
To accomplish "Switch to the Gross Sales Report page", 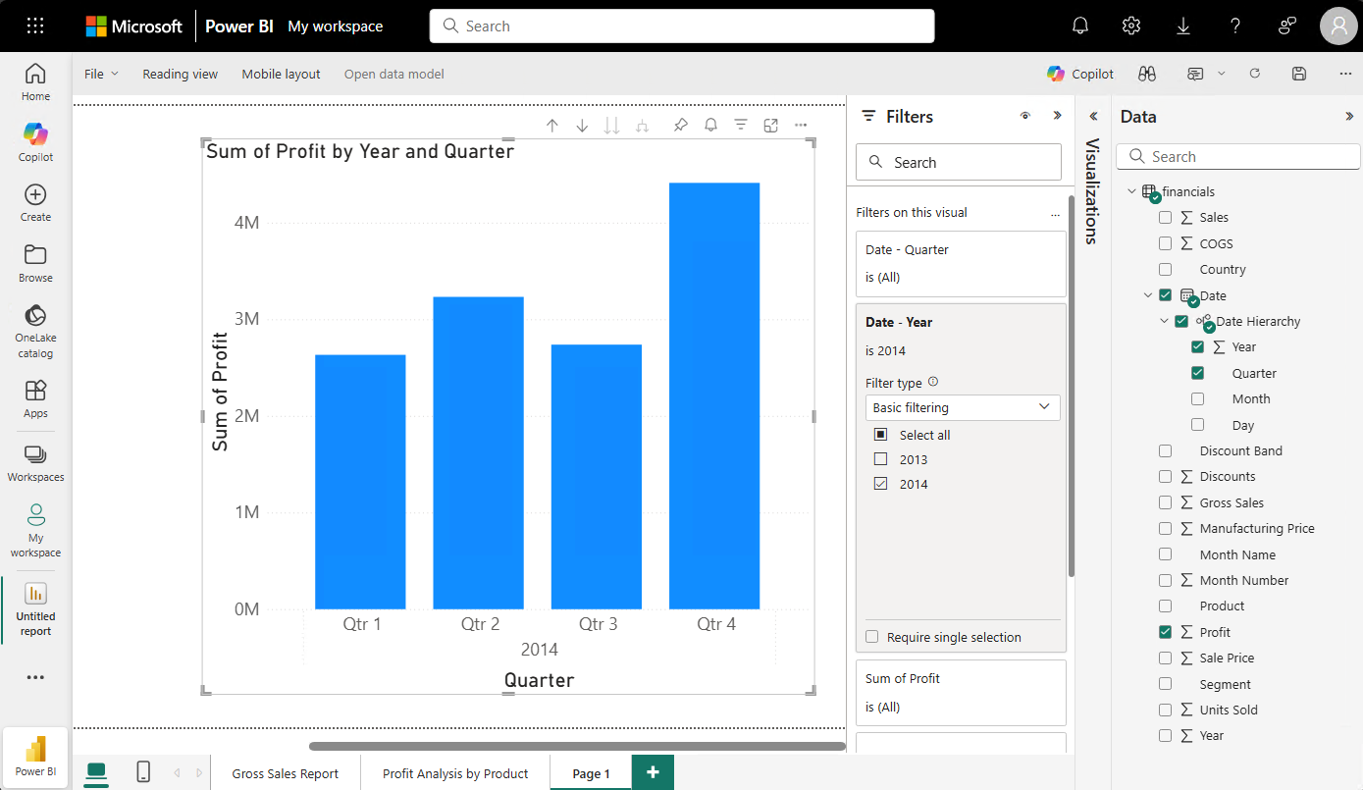I will point(285,772).
